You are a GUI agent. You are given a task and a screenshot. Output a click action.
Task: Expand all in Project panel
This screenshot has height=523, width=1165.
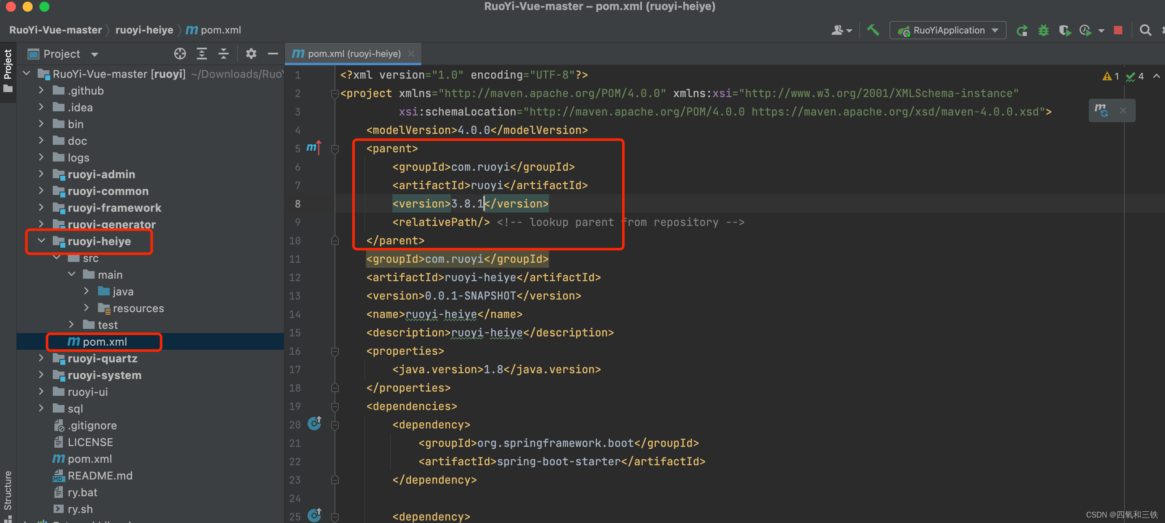coord(202,54)
